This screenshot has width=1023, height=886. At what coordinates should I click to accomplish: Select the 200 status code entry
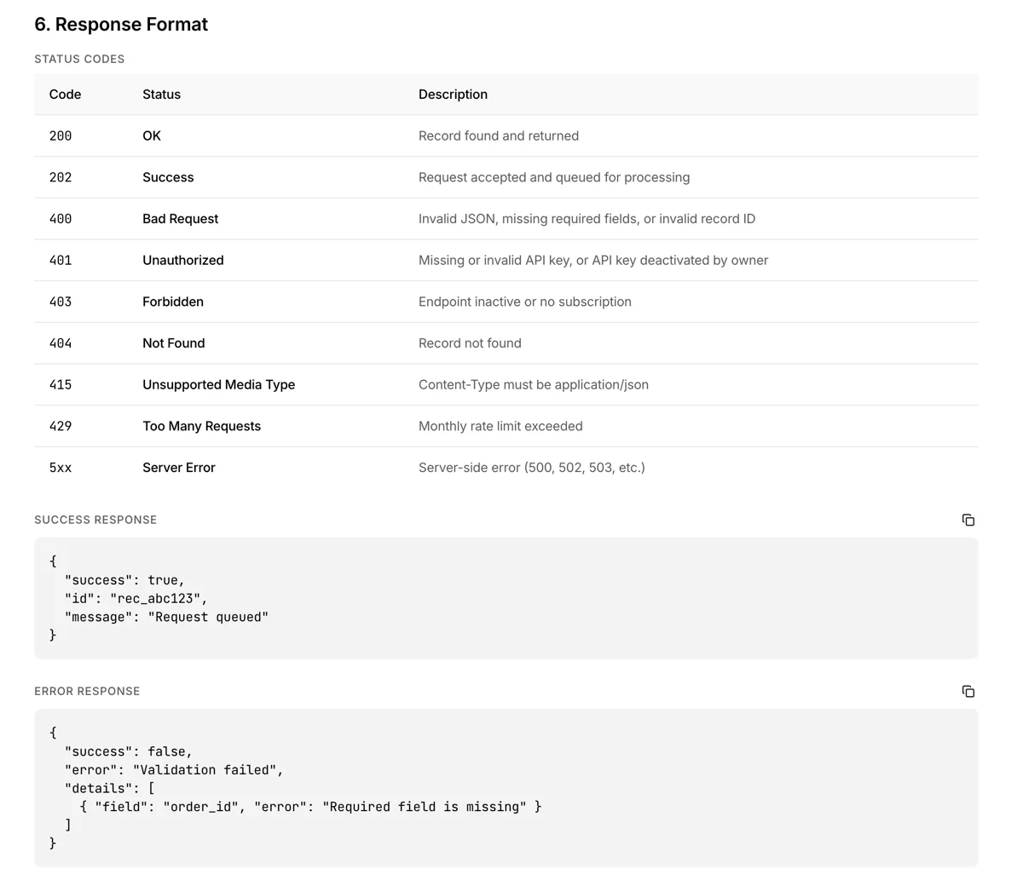(60, 135)
